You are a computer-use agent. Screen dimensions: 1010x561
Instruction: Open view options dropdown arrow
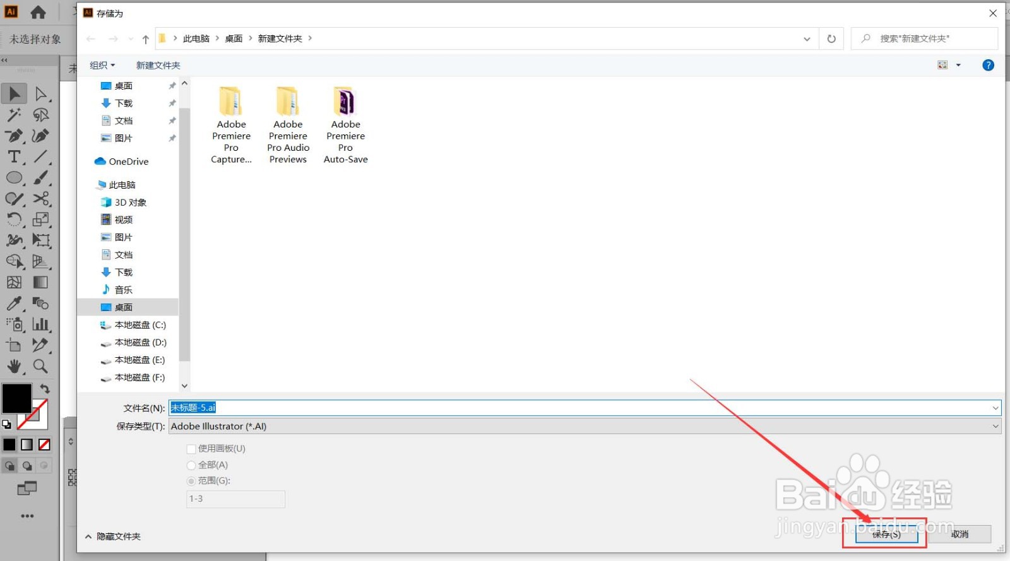point(958,65)
